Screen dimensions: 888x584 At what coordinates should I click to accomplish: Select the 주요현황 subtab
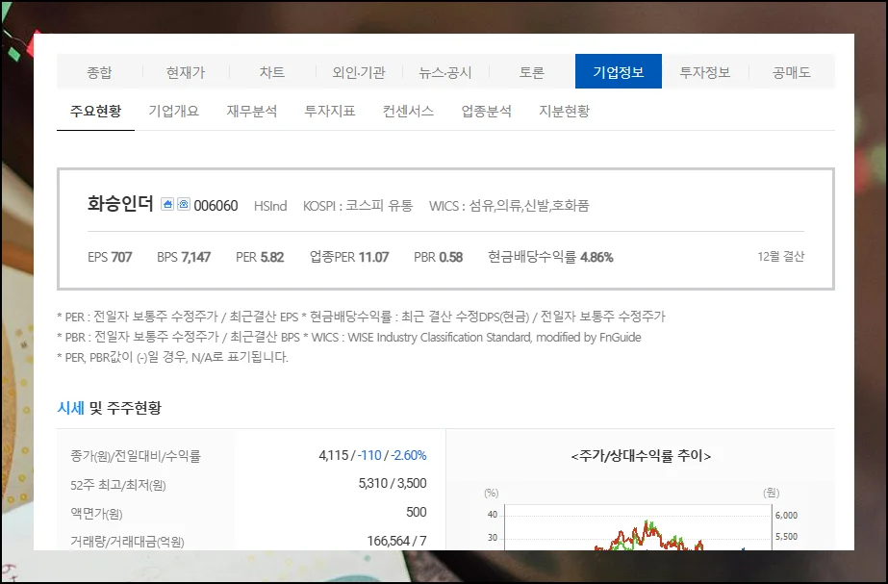tap(94, 111)
